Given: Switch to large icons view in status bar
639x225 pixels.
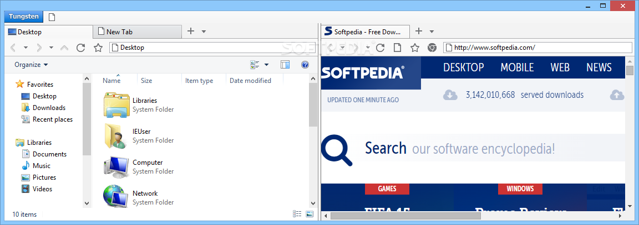Looking at the screenshot, I should pos(310,214).
